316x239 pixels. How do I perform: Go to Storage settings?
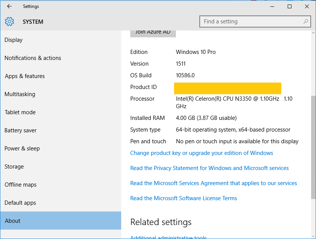[x=61, y=167]
